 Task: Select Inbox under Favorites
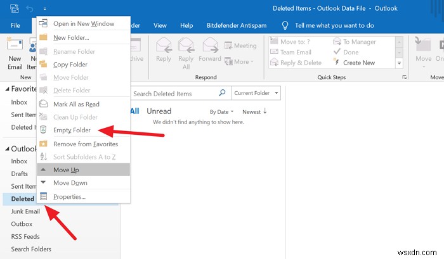[19, 102]
